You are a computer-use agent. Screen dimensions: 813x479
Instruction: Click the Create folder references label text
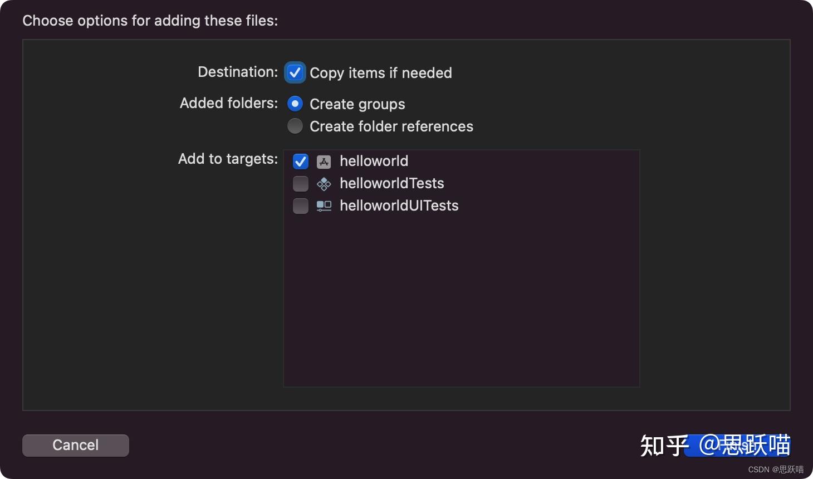click(391, 126)
